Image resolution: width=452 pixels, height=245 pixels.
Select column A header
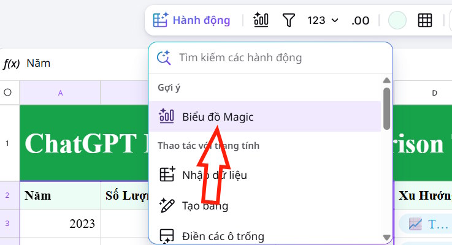coord(60,93)
